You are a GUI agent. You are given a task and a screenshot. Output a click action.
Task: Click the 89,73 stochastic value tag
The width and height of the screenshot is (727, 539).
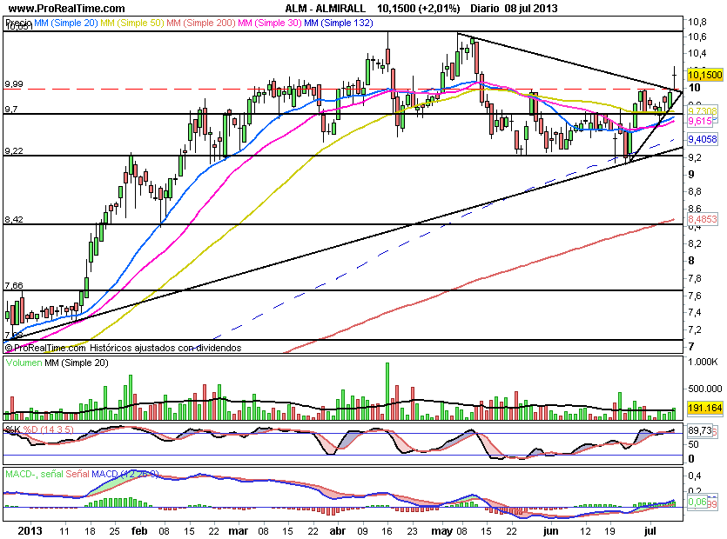[x=700, y=430]
